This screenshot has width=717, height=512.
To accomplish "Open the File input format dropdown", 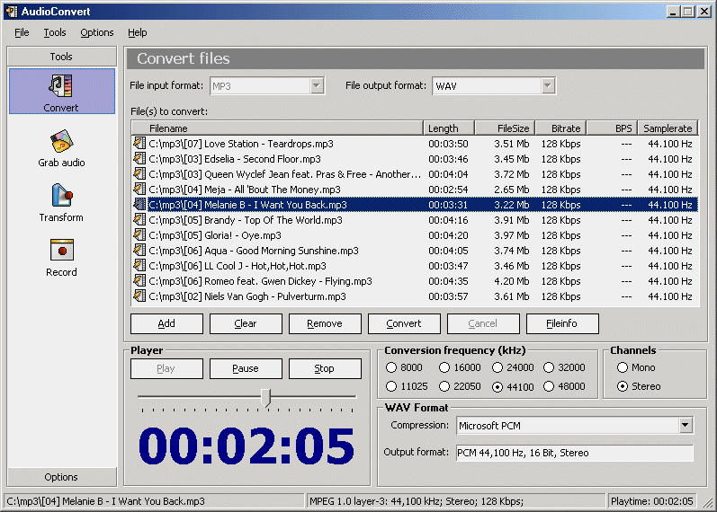I will point(317,86).
